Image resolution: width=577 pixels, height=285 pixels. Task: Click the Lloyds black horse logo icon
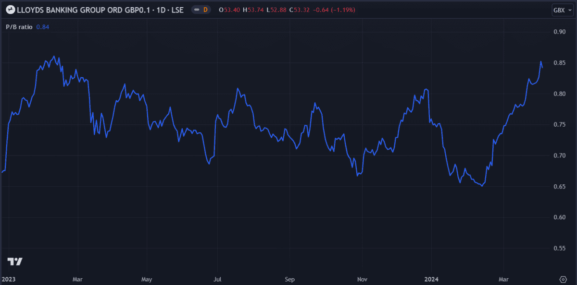point(9,10)
